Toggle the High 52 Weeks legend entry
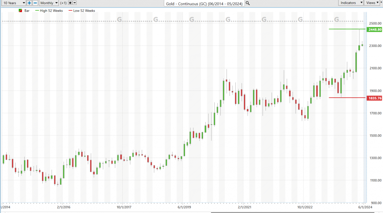This screenshot has height=213, width=383. tap(49, 11)
